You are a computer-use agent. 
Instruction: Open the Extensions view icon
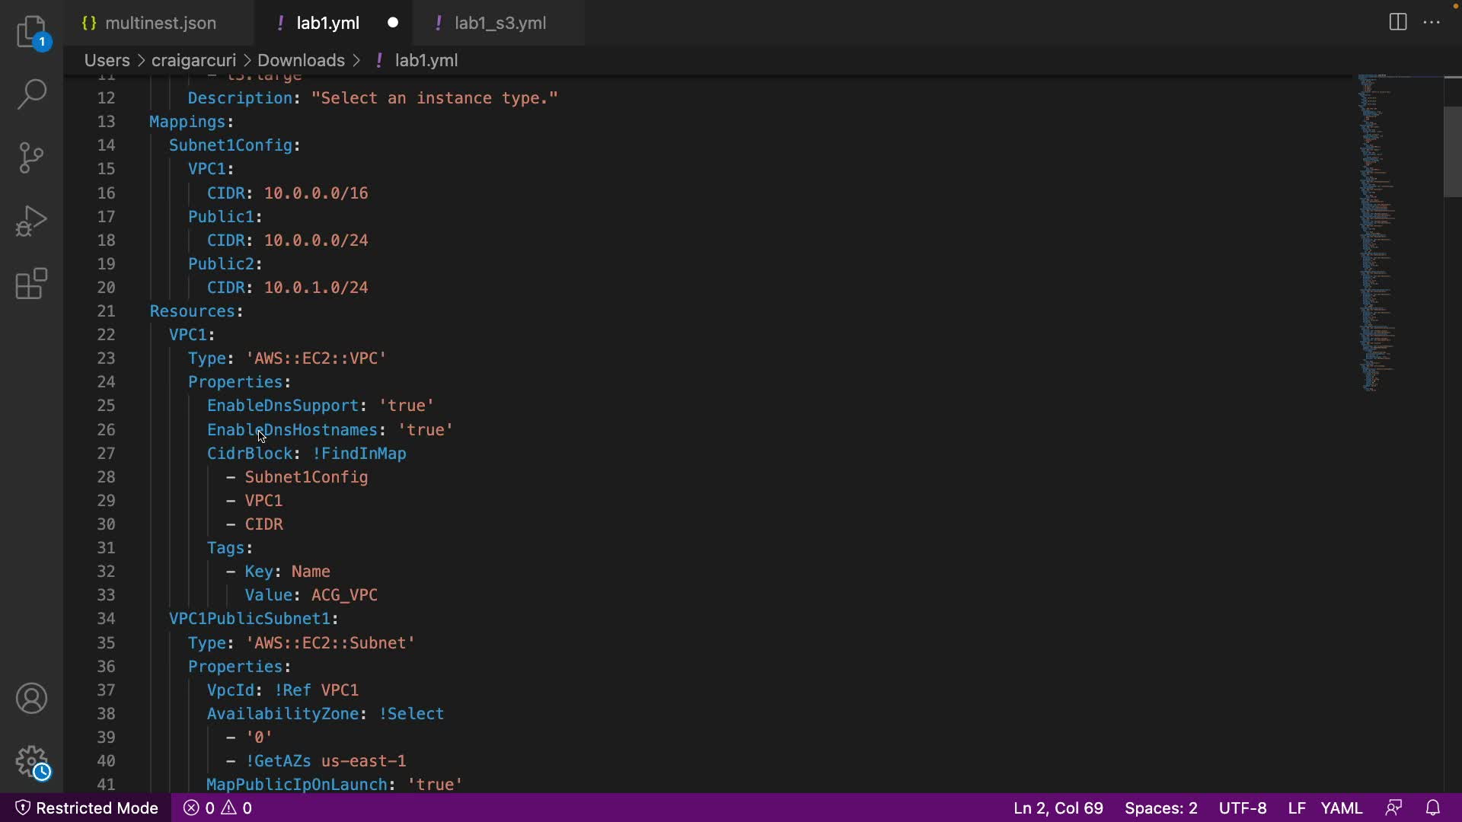coord(32,284)
